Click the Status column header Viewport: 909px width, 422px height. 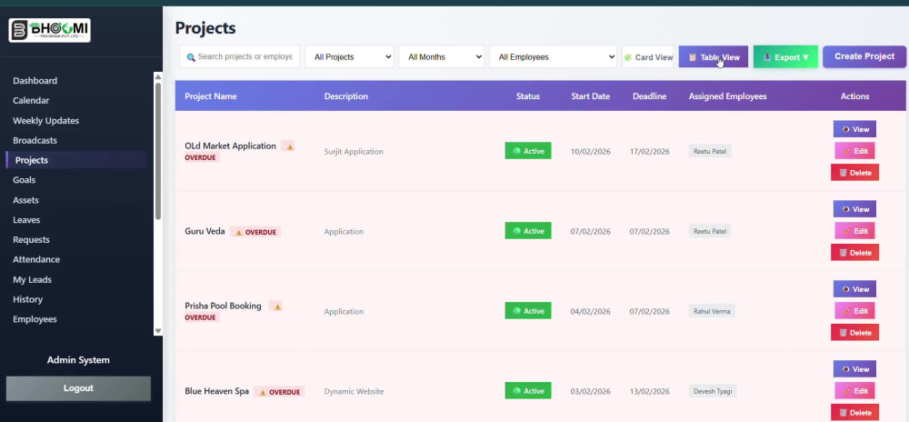point(528,96)
